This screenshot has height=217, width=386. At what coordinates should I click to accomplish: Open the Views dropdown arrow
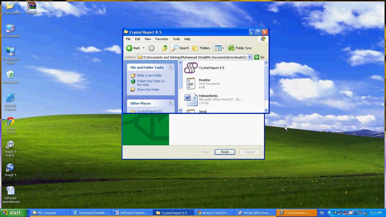click(223, 48)
